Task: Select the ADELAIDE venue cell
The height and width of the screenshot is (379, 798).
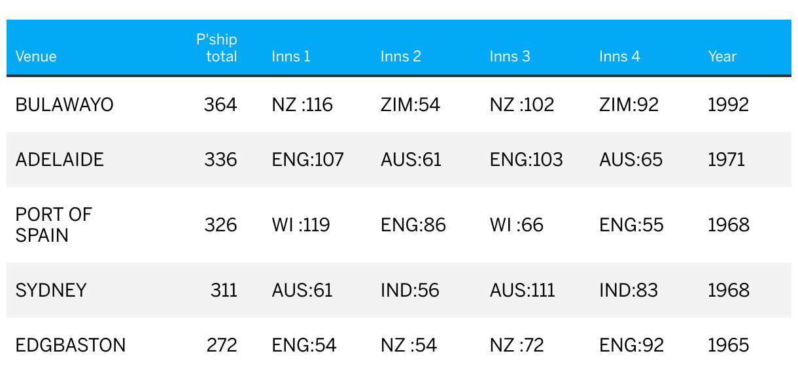Action: (x=60, y=159)
